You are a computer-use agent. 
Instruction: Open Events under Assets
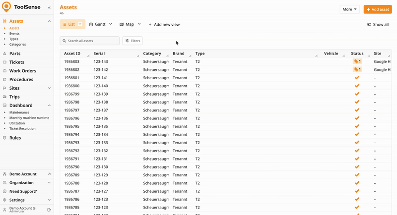pyautogui.click(x=14, y=34)
